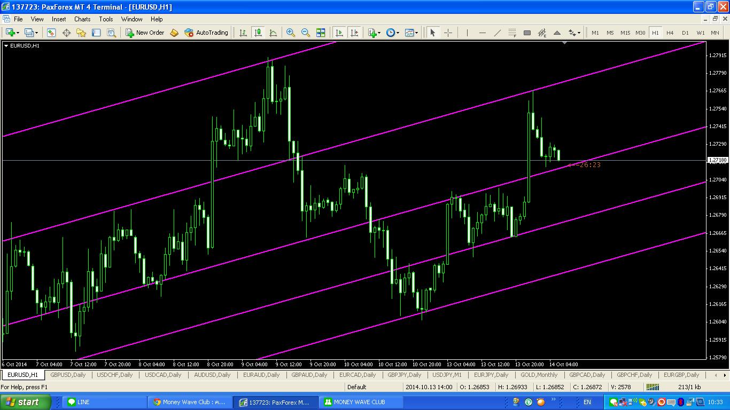
Task: Switch to GBPUSD,Daily chart tab
Action: click(x=68, y=375)
